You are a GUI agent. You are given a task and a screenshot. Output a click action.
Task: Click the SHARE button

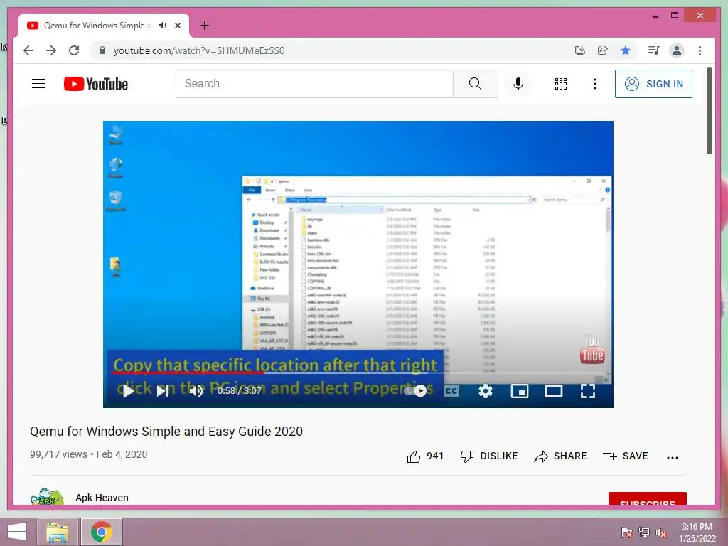[560, 456]
